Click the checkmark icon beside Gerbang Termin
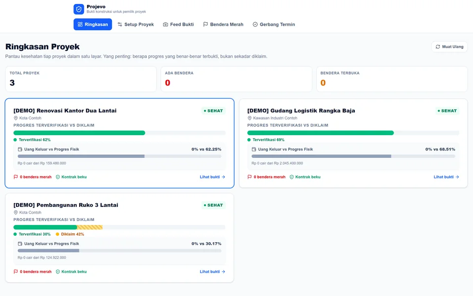The height and width of the screenshot is (296, 473). coord(255,25)
